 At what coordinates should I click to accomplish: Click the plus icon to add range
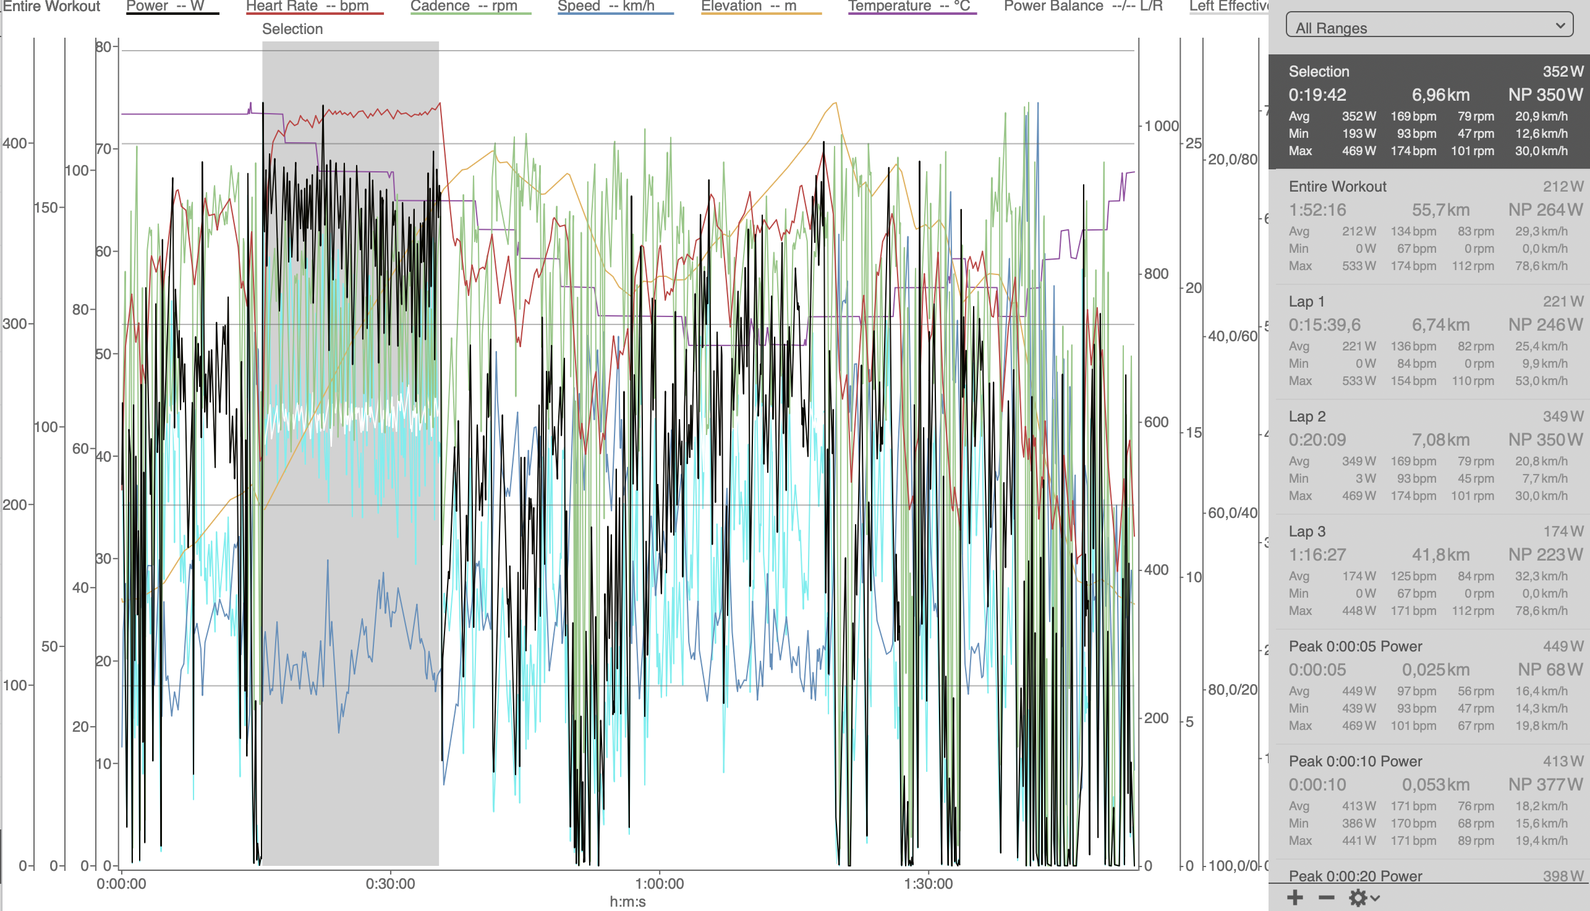click(1295, 898)
